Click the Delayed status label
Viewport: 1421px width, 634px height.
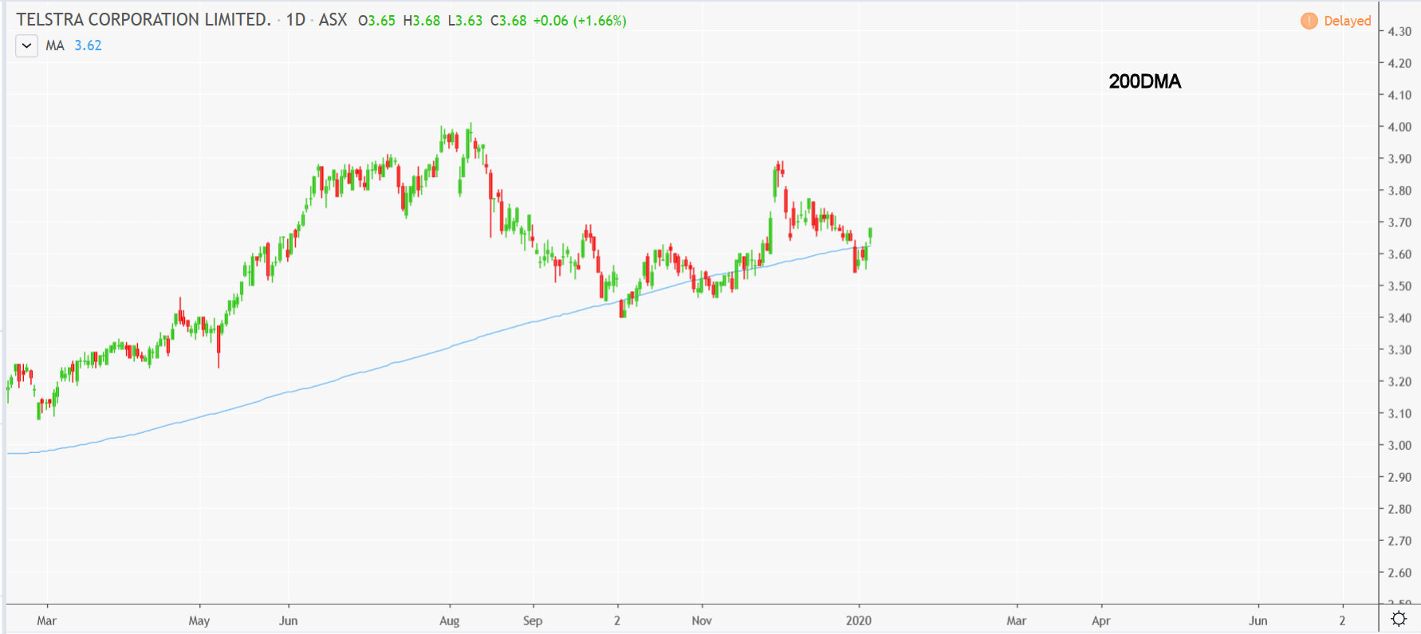[x=1348, y=21]
